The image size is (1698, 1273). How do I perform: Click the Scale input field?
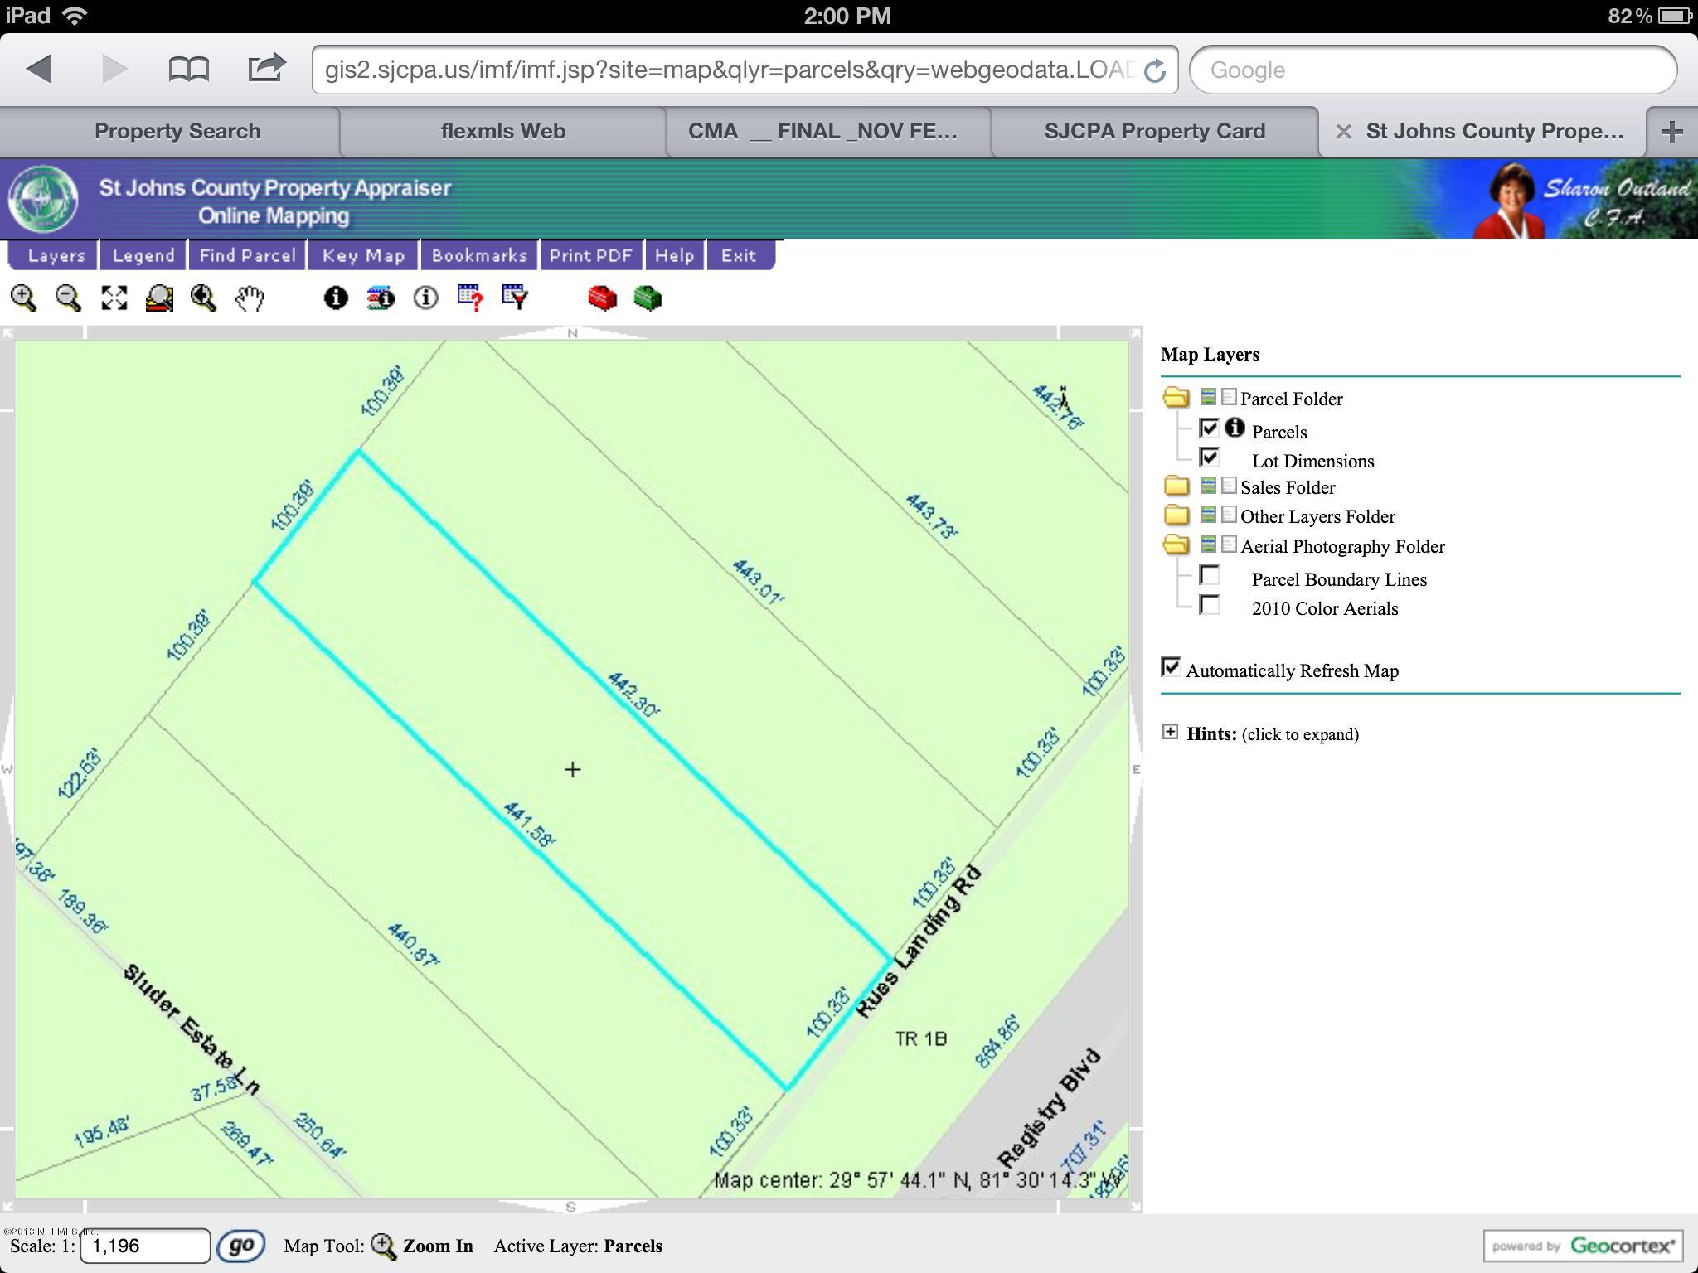[145, 1246]
